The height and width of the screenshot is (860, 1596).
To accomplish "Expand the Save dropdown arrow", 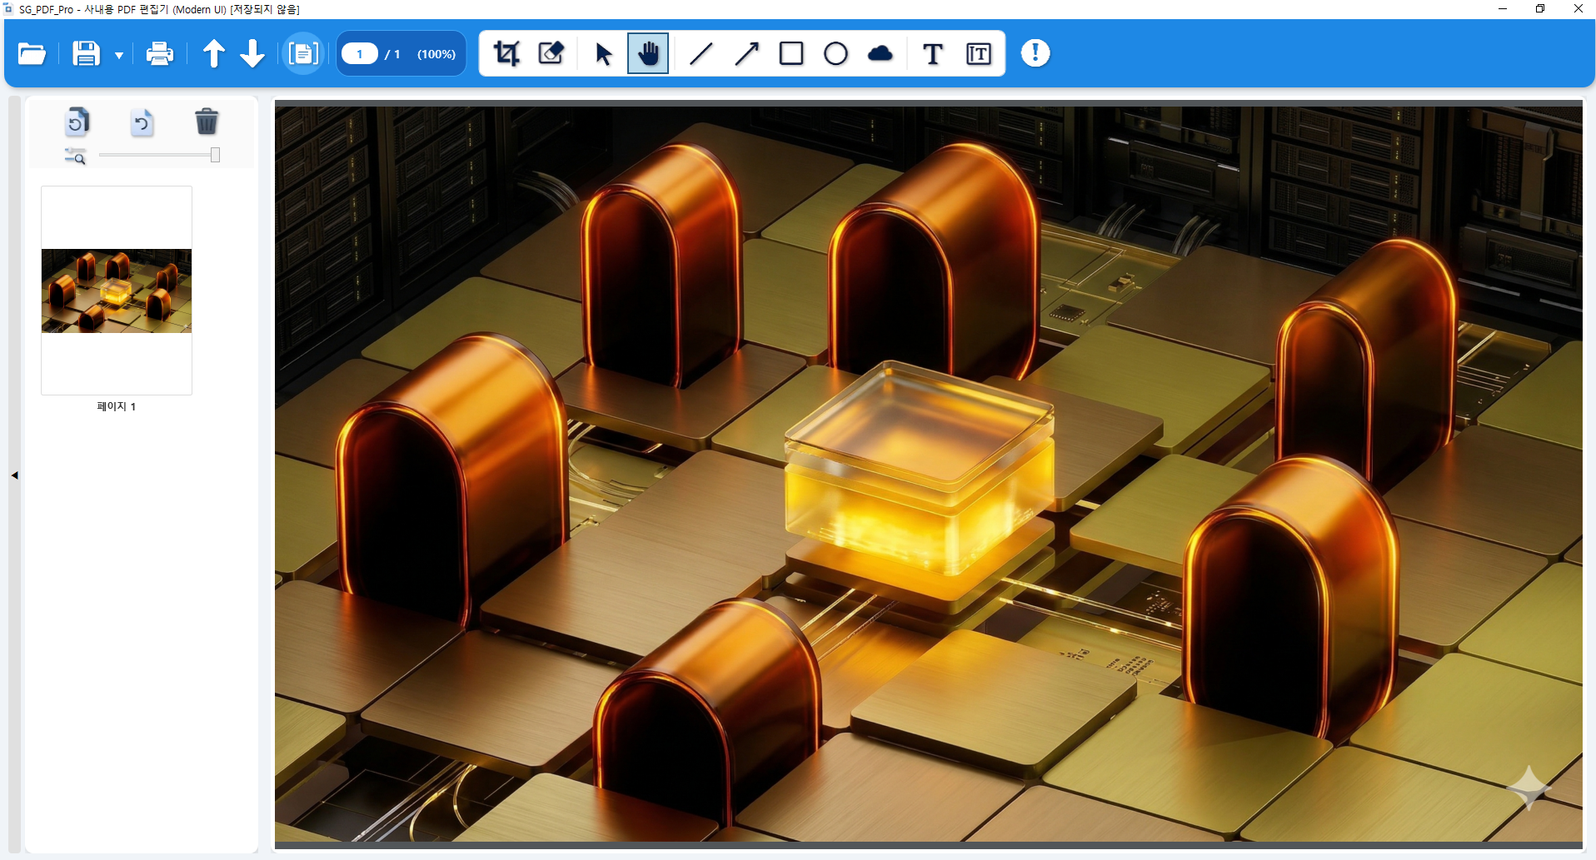I will [119, 56].
